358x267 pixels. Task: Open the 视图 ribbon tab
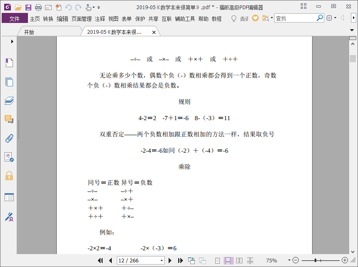(x=113, y=19)
